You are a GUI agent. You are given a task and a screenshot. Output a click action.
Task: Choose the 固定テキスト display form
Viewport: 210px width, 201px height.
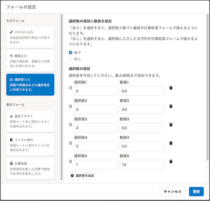pyautogui.click(x=30, y=121)
